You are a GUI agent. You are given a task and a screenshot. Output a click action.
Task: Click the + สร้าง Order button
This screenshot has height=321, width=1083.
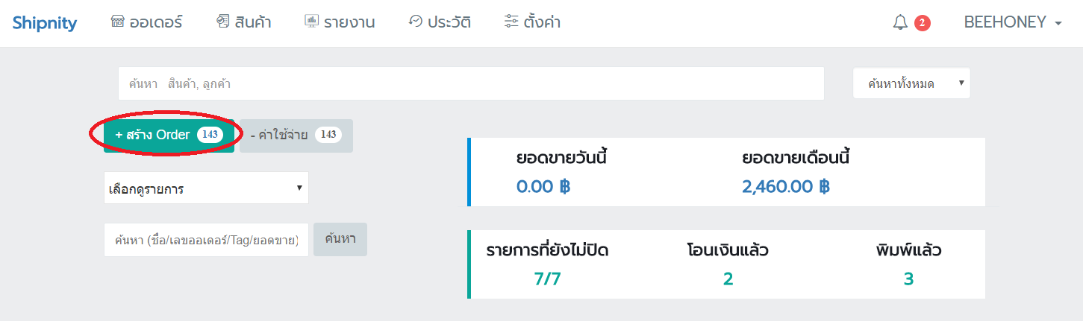pos(169,136)
